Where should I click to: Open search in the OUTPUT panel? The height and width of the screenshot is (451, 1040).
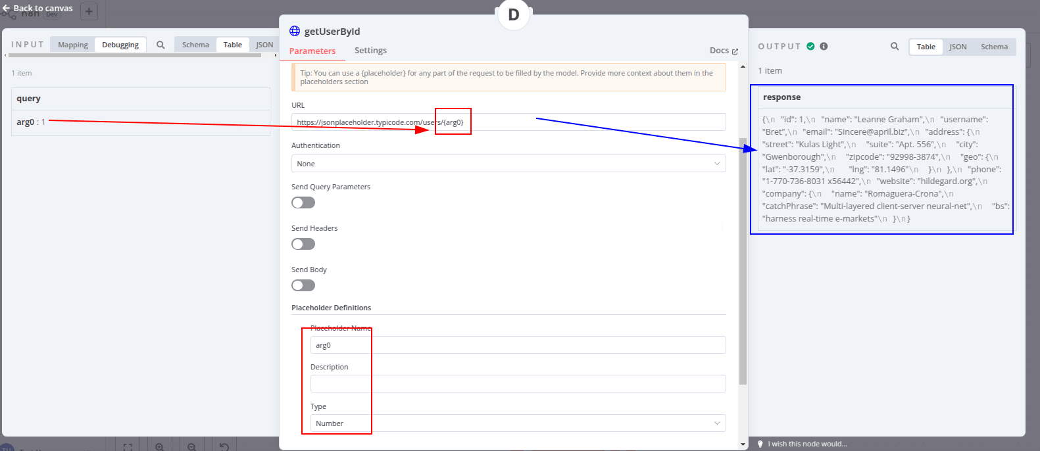pos(895,47)
